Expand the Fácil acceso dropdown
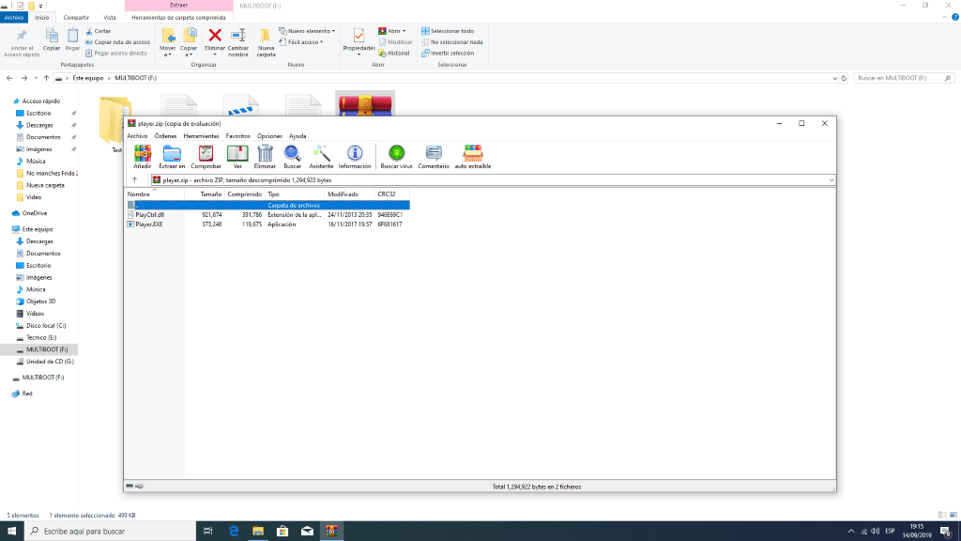Screen dimensions: 961x541 (305, 42)
